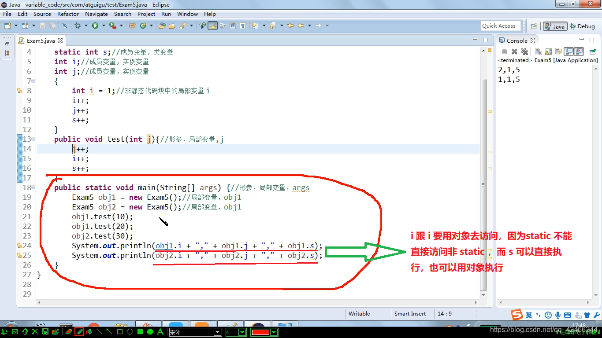The width and height of the screenshot is (602, 338).
Task: Switch to the Java perspective
Action: pos(555,26)
